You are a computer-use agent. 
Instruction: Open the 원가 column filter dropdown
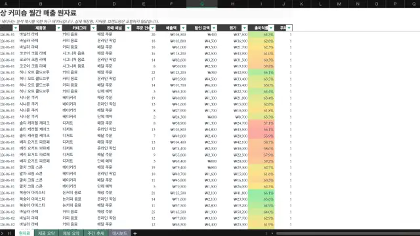pyautogui.click(x=245, y=28)
